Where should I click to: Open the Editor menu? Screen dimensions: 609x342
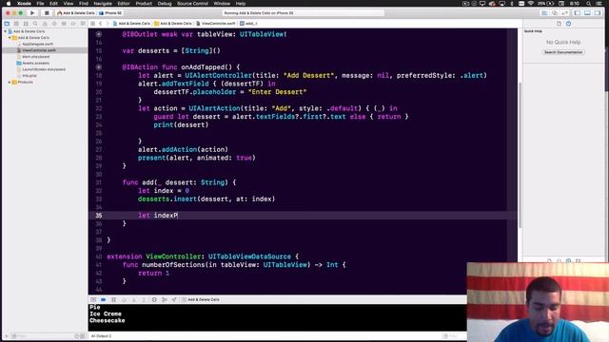coord(124,4)
